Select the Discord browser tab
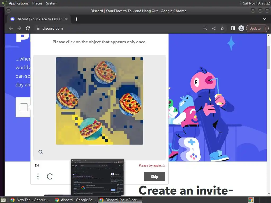The height and width of the screenshot is (203, 271). 39,19
